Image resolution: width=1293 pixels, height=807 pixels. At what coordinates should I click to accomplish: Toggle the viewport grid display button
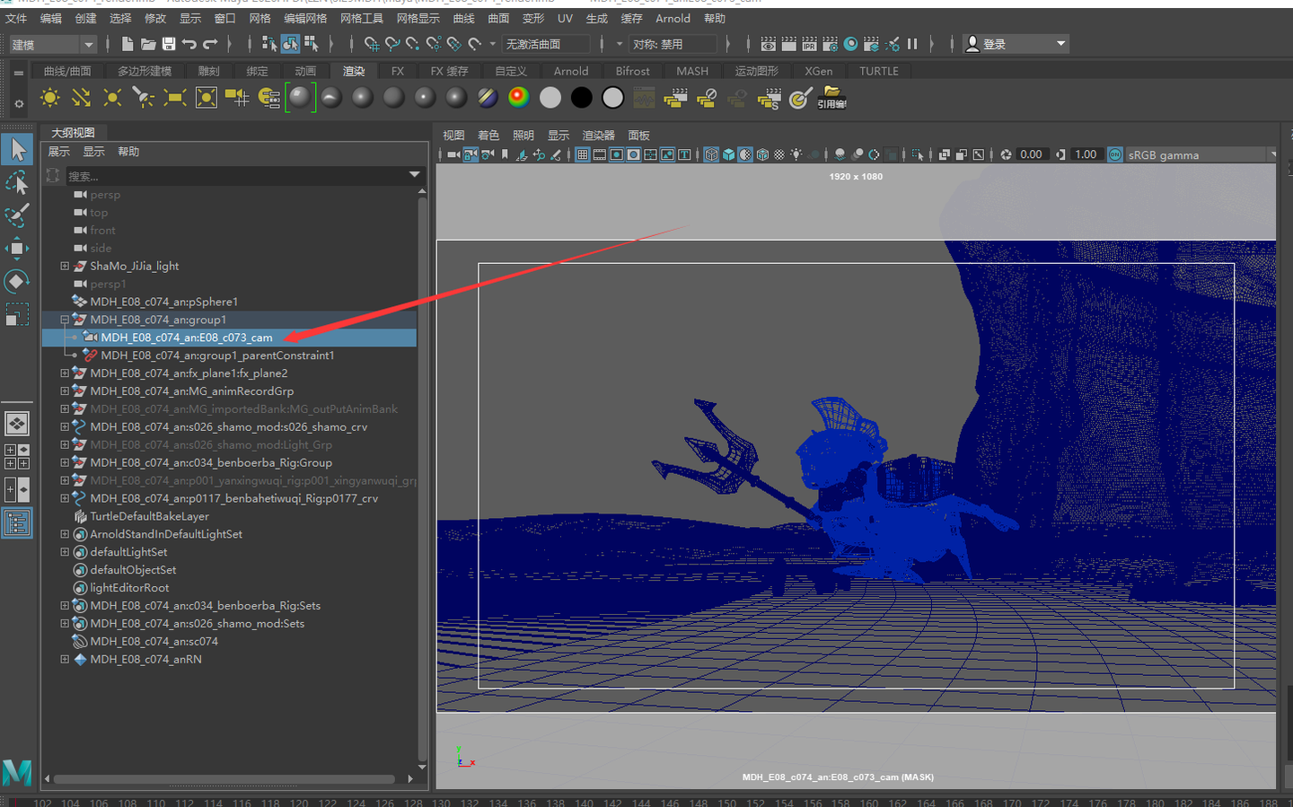click(583, 154)
